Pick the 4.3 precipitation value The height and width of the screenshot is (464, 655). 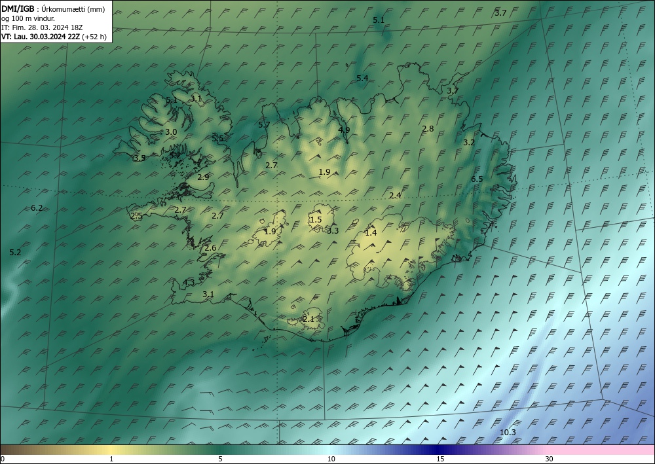(x=189, y=283)
